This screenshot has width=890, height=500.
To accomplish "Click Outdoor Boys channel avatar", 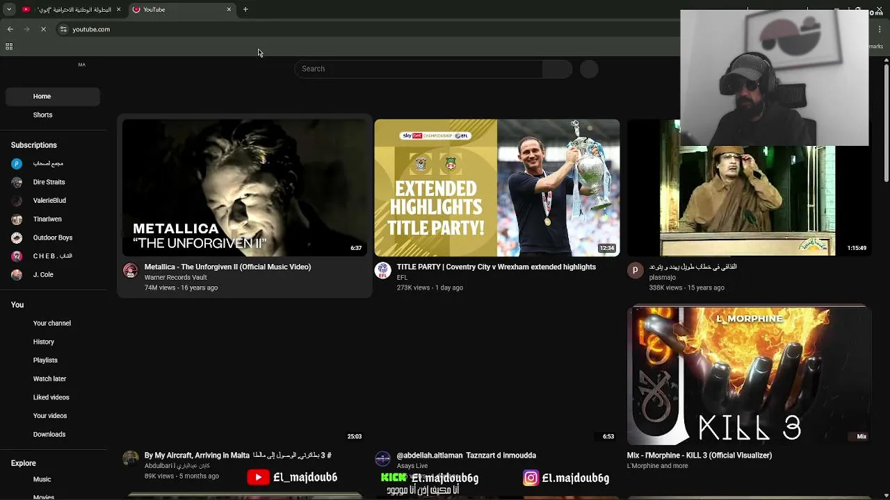I will pyautogui.click(x=17, y=237).
